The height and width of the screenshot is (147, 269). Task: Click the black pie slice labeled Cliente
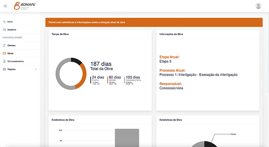[x=210, y=144]
